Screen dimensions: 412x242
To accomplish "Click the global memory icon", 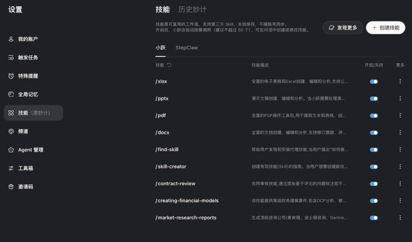I will (11, 94).
